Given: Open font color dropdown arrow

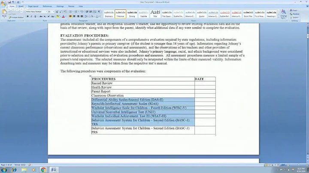Looking at the screenshot, I should pyautogui.click(x=65, y=16).
